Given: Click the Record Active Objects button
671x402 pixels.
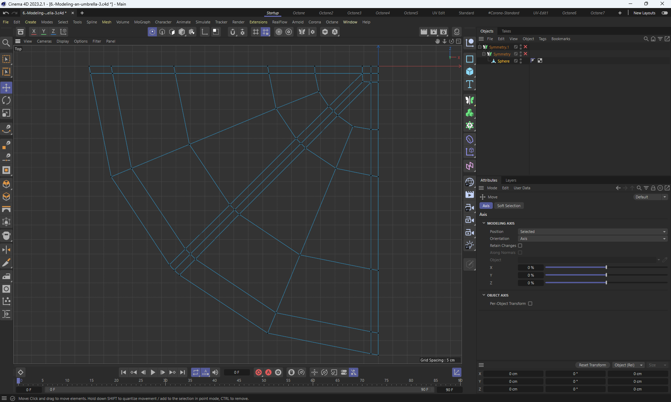Looking at the screenshot, I should [x=259, y=372].
